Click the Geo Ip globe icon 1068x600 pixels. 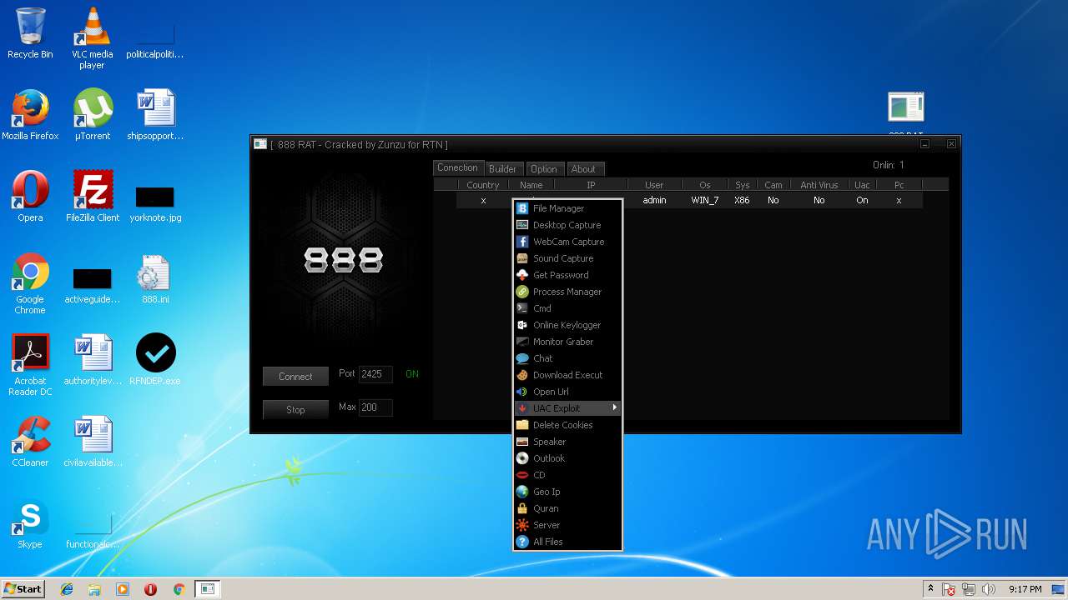coord(522,492)
